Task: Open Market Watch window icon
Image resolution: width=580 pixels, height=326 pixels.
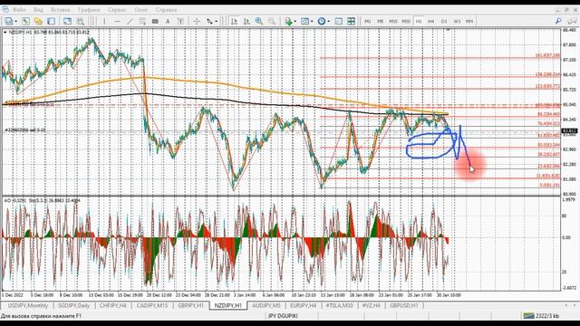Action: (38, 22)
